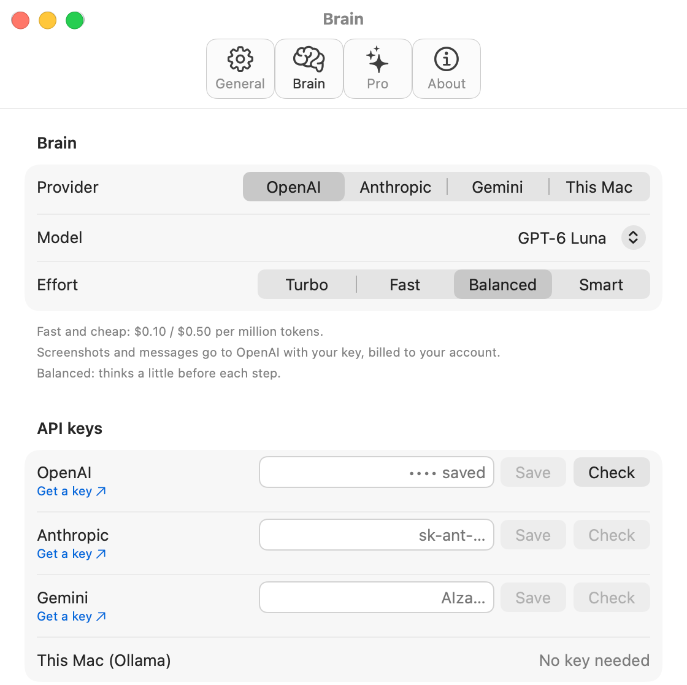Set effort to Smart
Image resolution: width=687 pixels, height=685 pixels.
point(601,285)
